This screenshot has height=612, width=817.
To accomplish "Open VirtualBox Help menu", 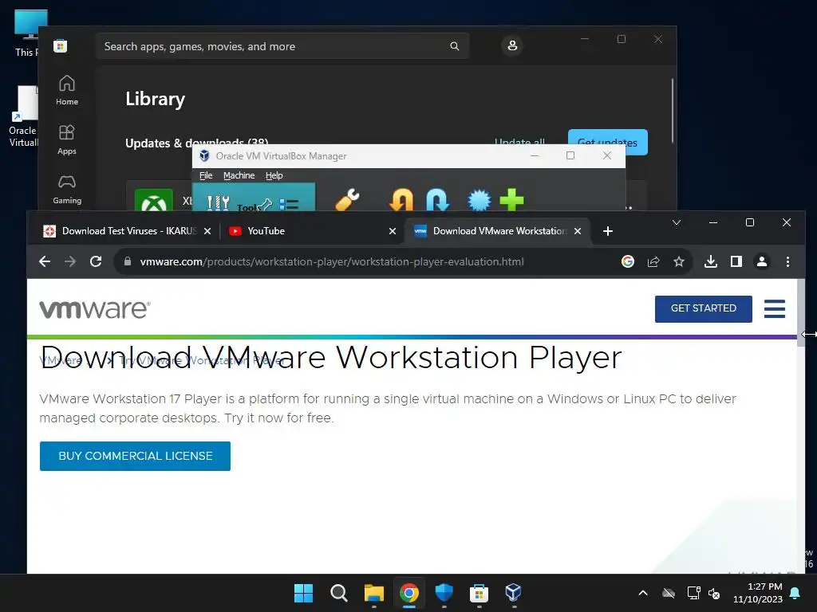I will 274,175.
